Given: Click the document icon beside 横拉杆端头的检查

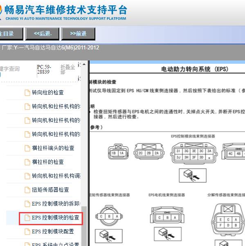Looking at the screenshot, I should [27, 148].
